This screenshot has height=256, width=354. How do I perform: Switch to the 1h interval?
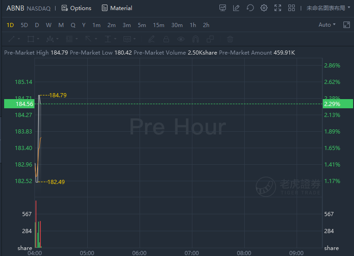tap(193, 25)
